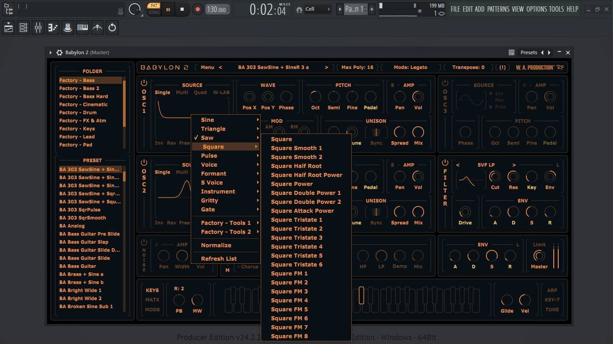Open Babylon 2 plugin settings gear
613x344 pixels.
[x=59, y=52]
